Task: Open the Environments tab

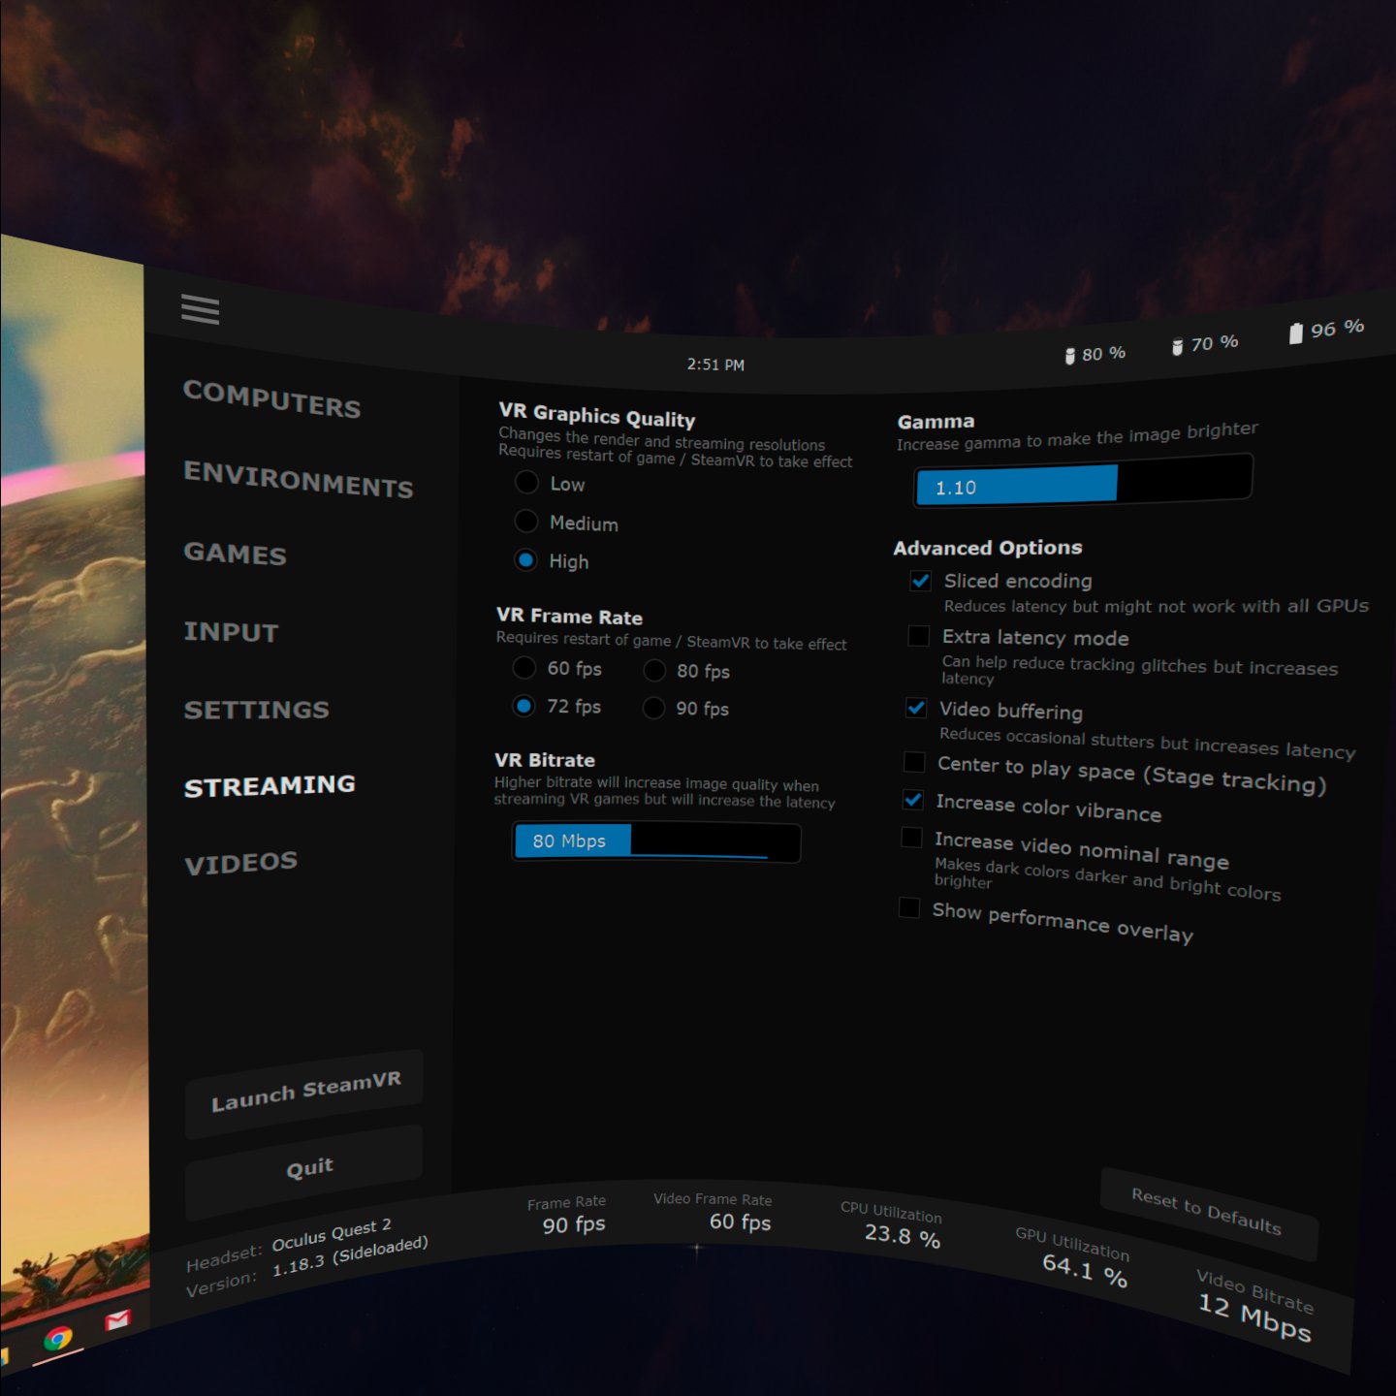Action: (x=299, y=479)
